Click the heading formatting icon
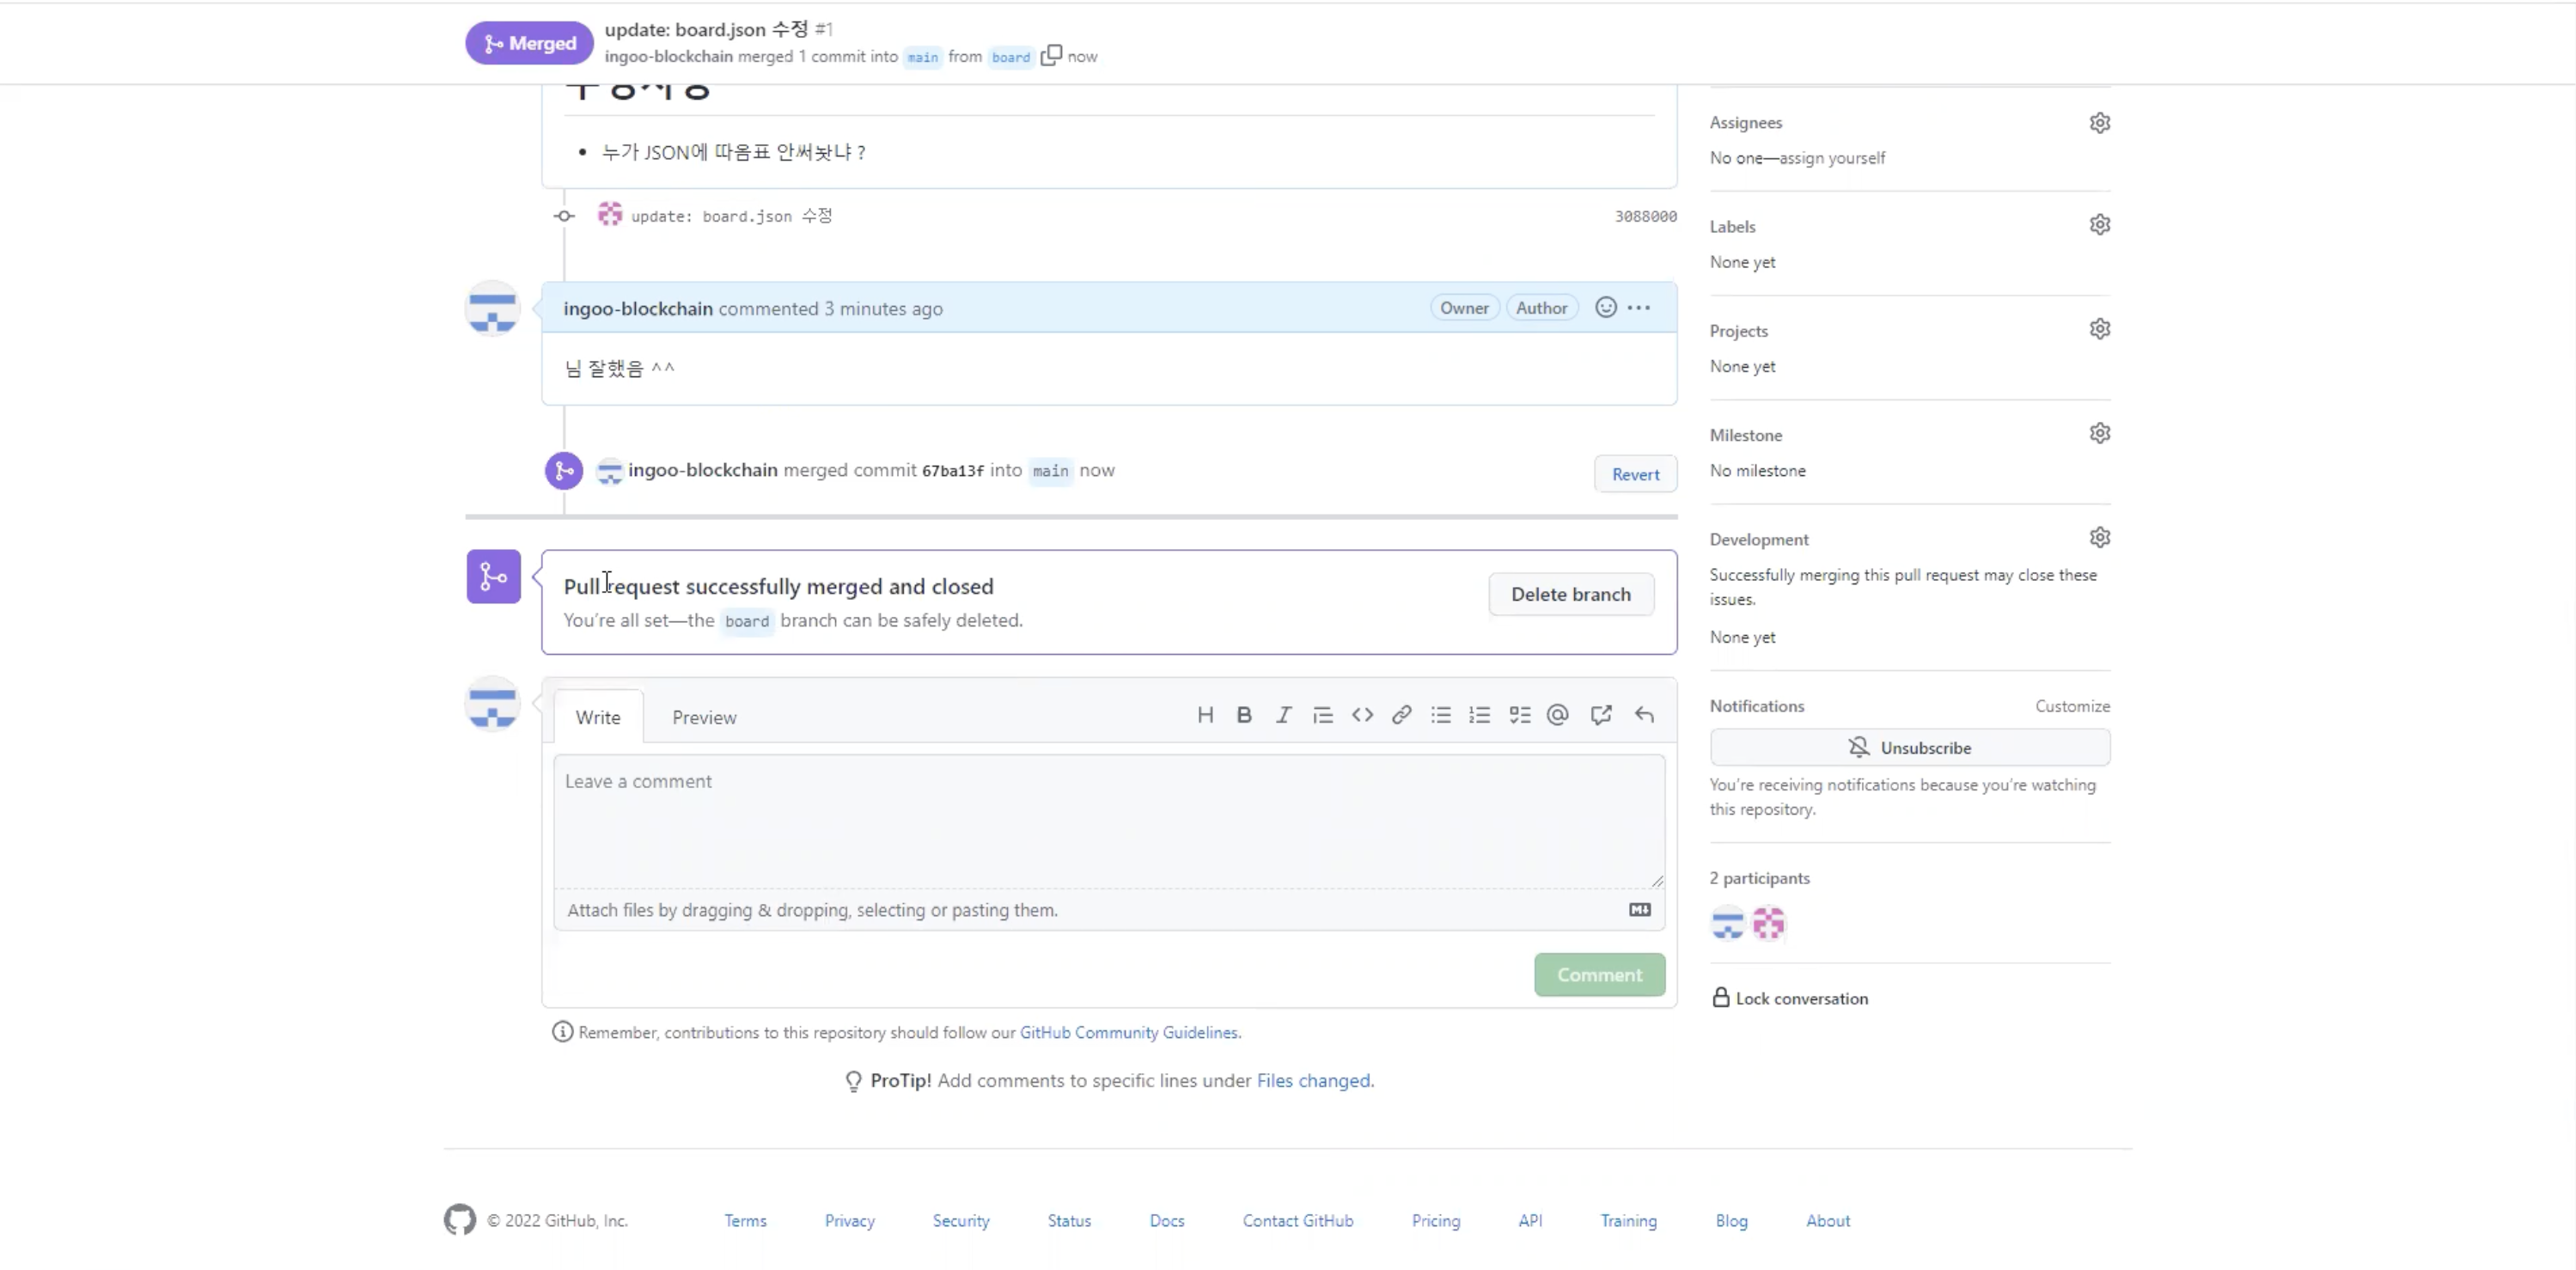The image size is (2576, 1270). click(1205, 715)
